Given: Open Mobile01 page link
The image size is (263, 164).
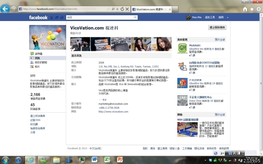Looking at the screenshot, I should (x=195, y=46).
